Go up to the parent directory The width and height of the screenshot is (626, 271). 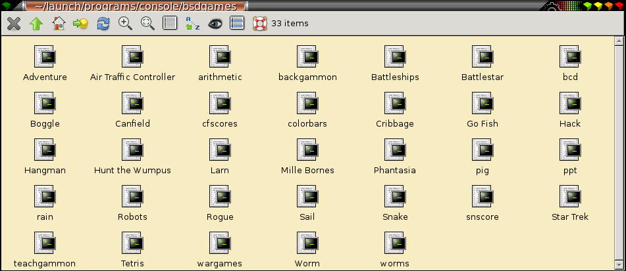pyautogui.click(x=36, y=24)
